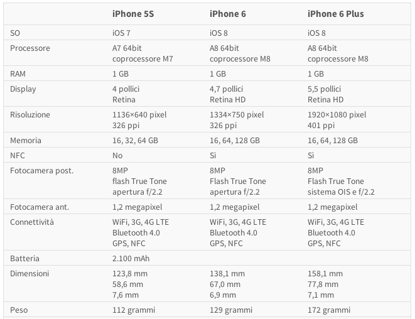Select the Fotocamera post. row label
The height and width of the screenshot is (319, 415).
coord(42,171)
